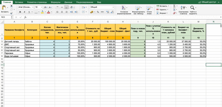Click the vertical scrollbar thumb
The width and height of the screenshot is (222, 107).
point(221,26)
